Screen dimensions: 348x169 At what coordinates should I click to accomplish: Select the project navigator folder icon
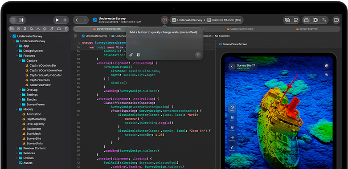12,29
